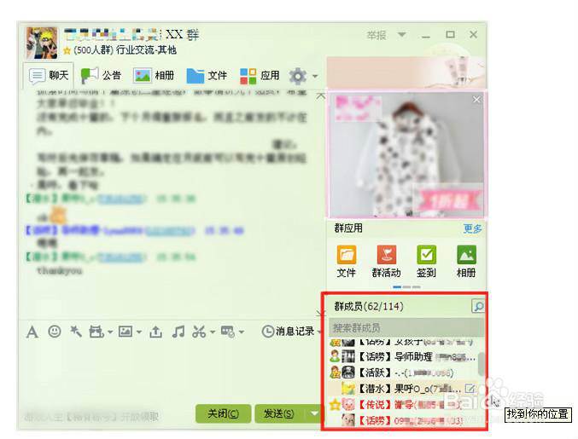Switch to the 应用 tab
The width and height of the screenshot is (578, 439).
[260, 75]
